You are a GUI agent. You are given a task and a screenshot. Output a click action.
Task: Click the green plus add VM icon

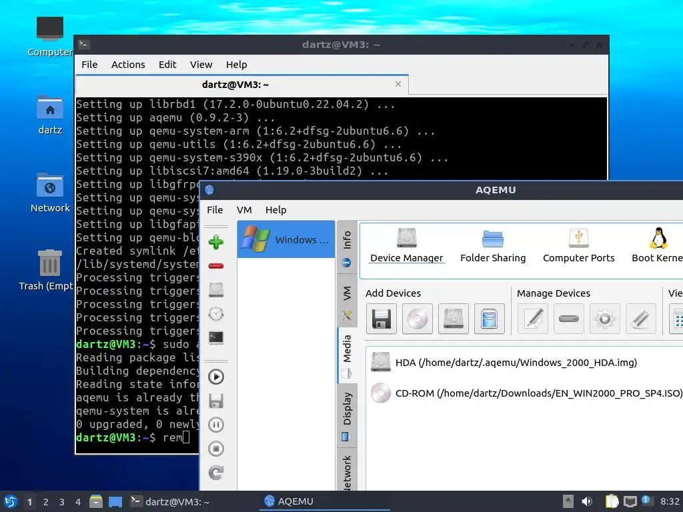coord(215,242)
